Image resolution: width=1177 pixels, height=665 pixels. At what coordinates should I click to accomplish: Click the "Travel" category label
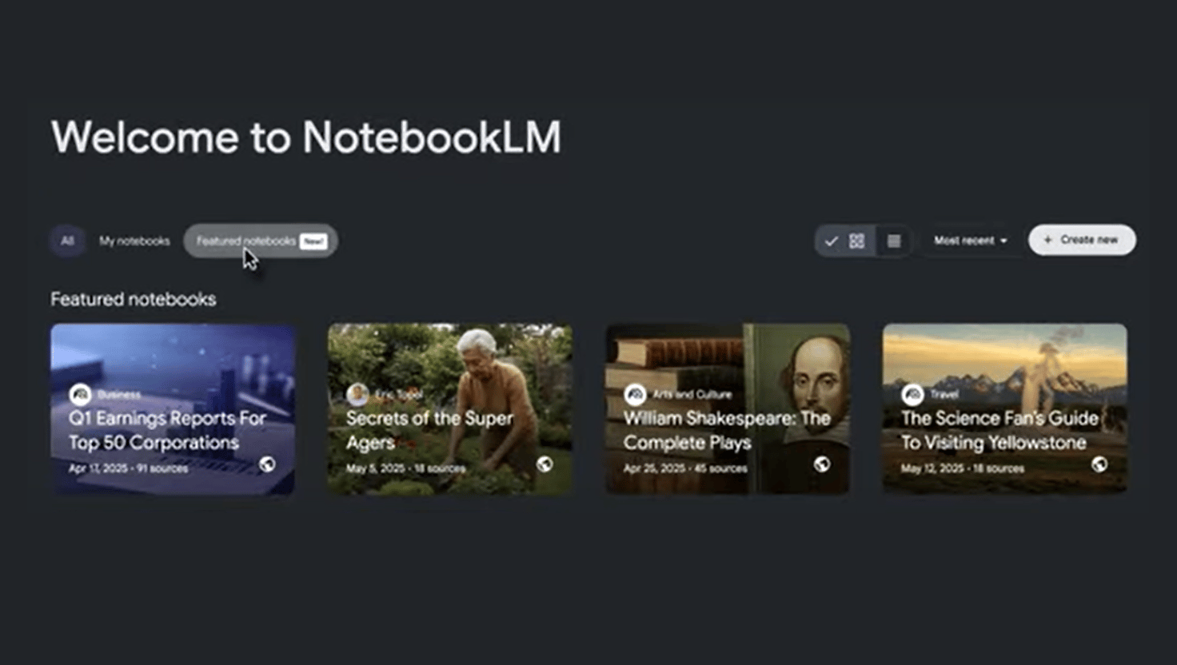944,394
